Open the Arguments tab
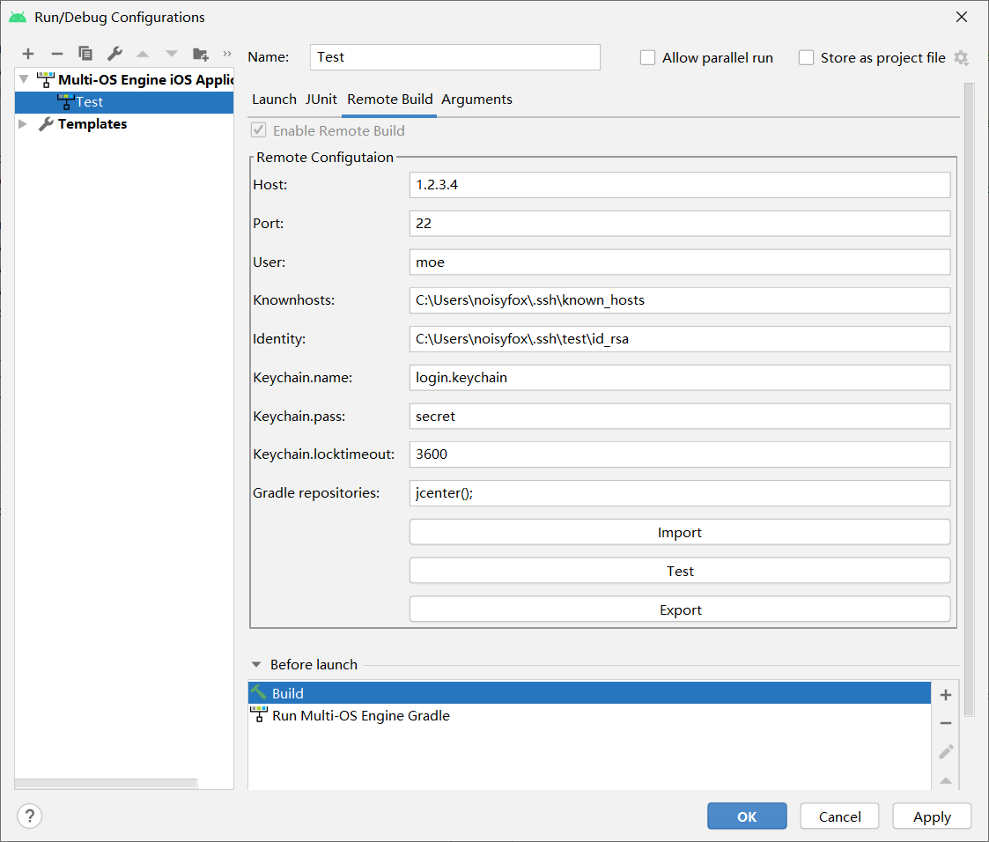The height and width of the screenshot is (842, 989). pos(476,100)
